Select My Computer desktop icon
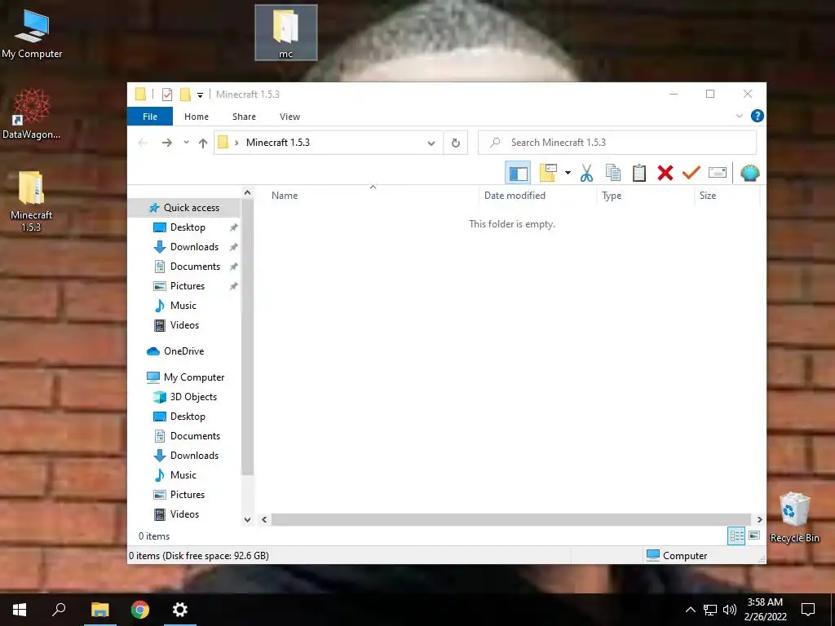Image resolution: width=835 pixels, height=626 pixels. [x=32, y=34]
